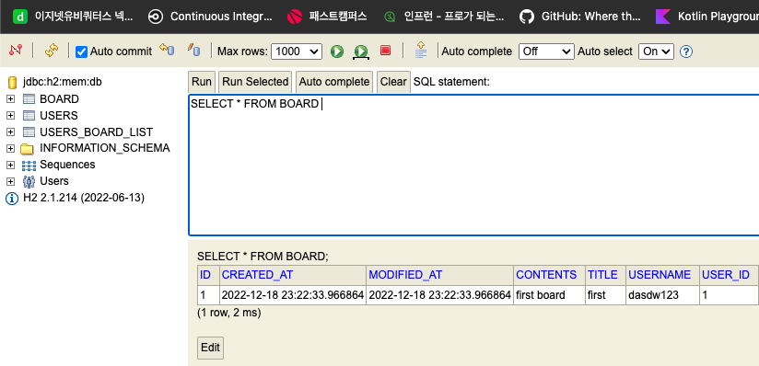759x366 pixels.
Task: Click the Sequences icon
Action: tap(29, 165)
